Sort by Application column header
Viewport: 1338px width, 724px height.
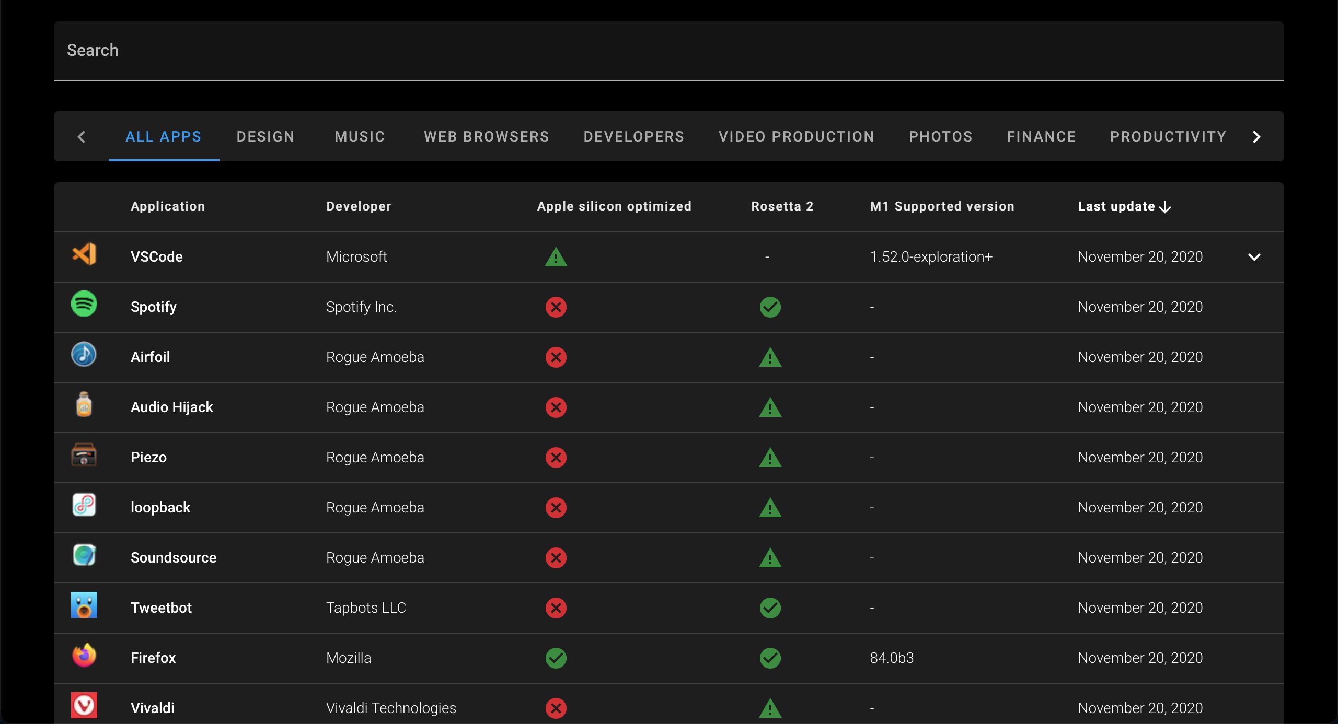pyautogui.click(x=168, y=206)
